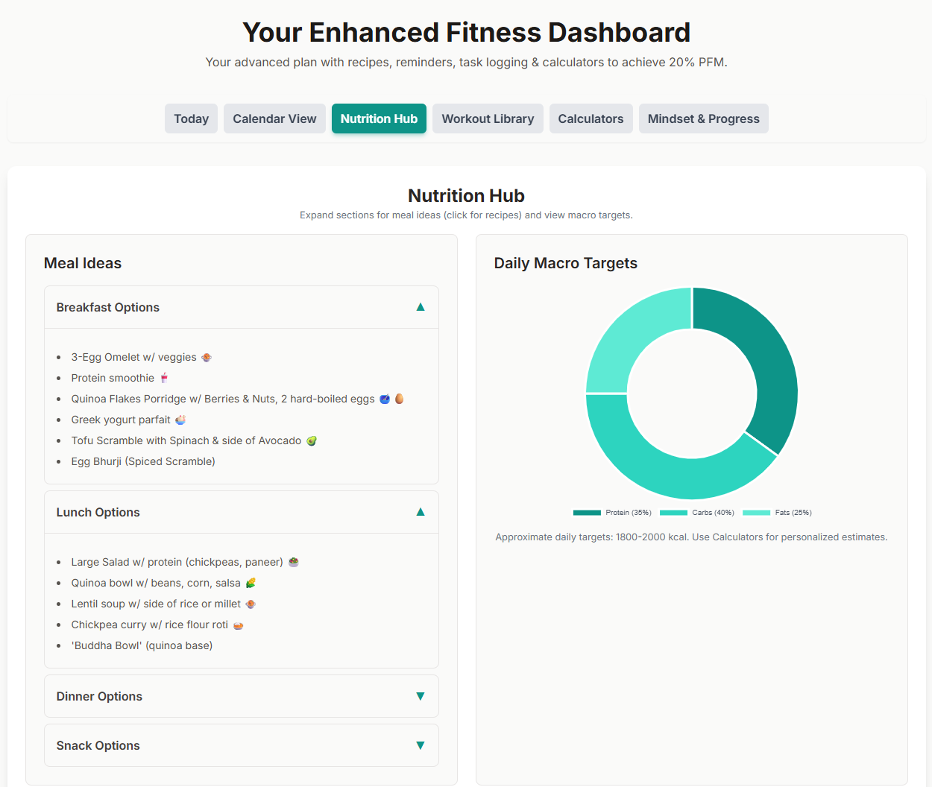This screenshot has width=932, height=787.
Task: Click the Today button
Action: coord(191,118)
